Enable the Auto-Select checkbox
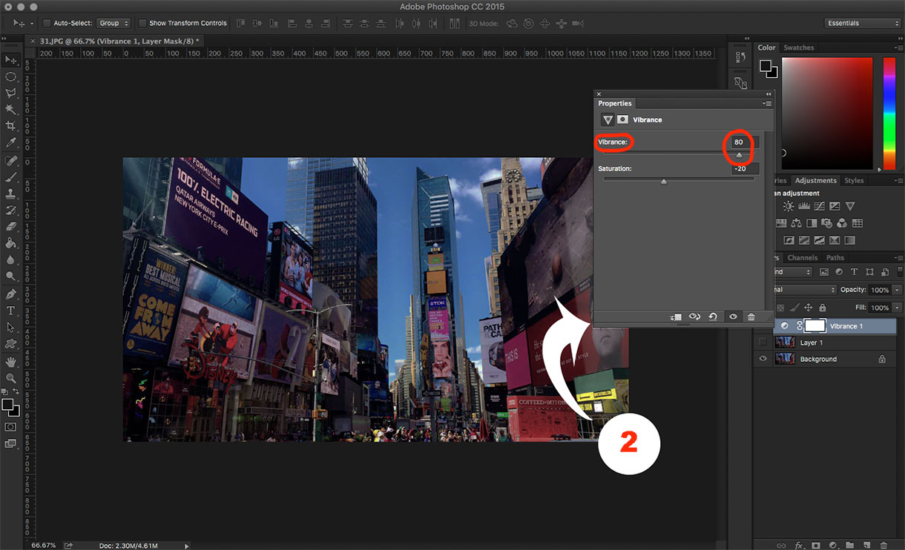 click(x=47, y=24)
